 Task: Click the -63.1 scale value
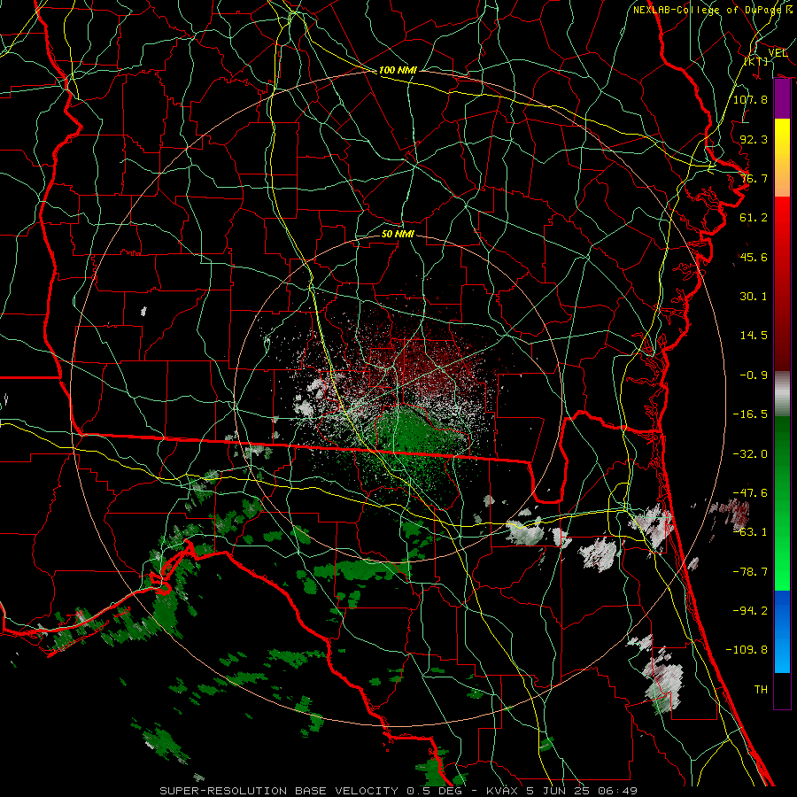[x=750, y=532]
